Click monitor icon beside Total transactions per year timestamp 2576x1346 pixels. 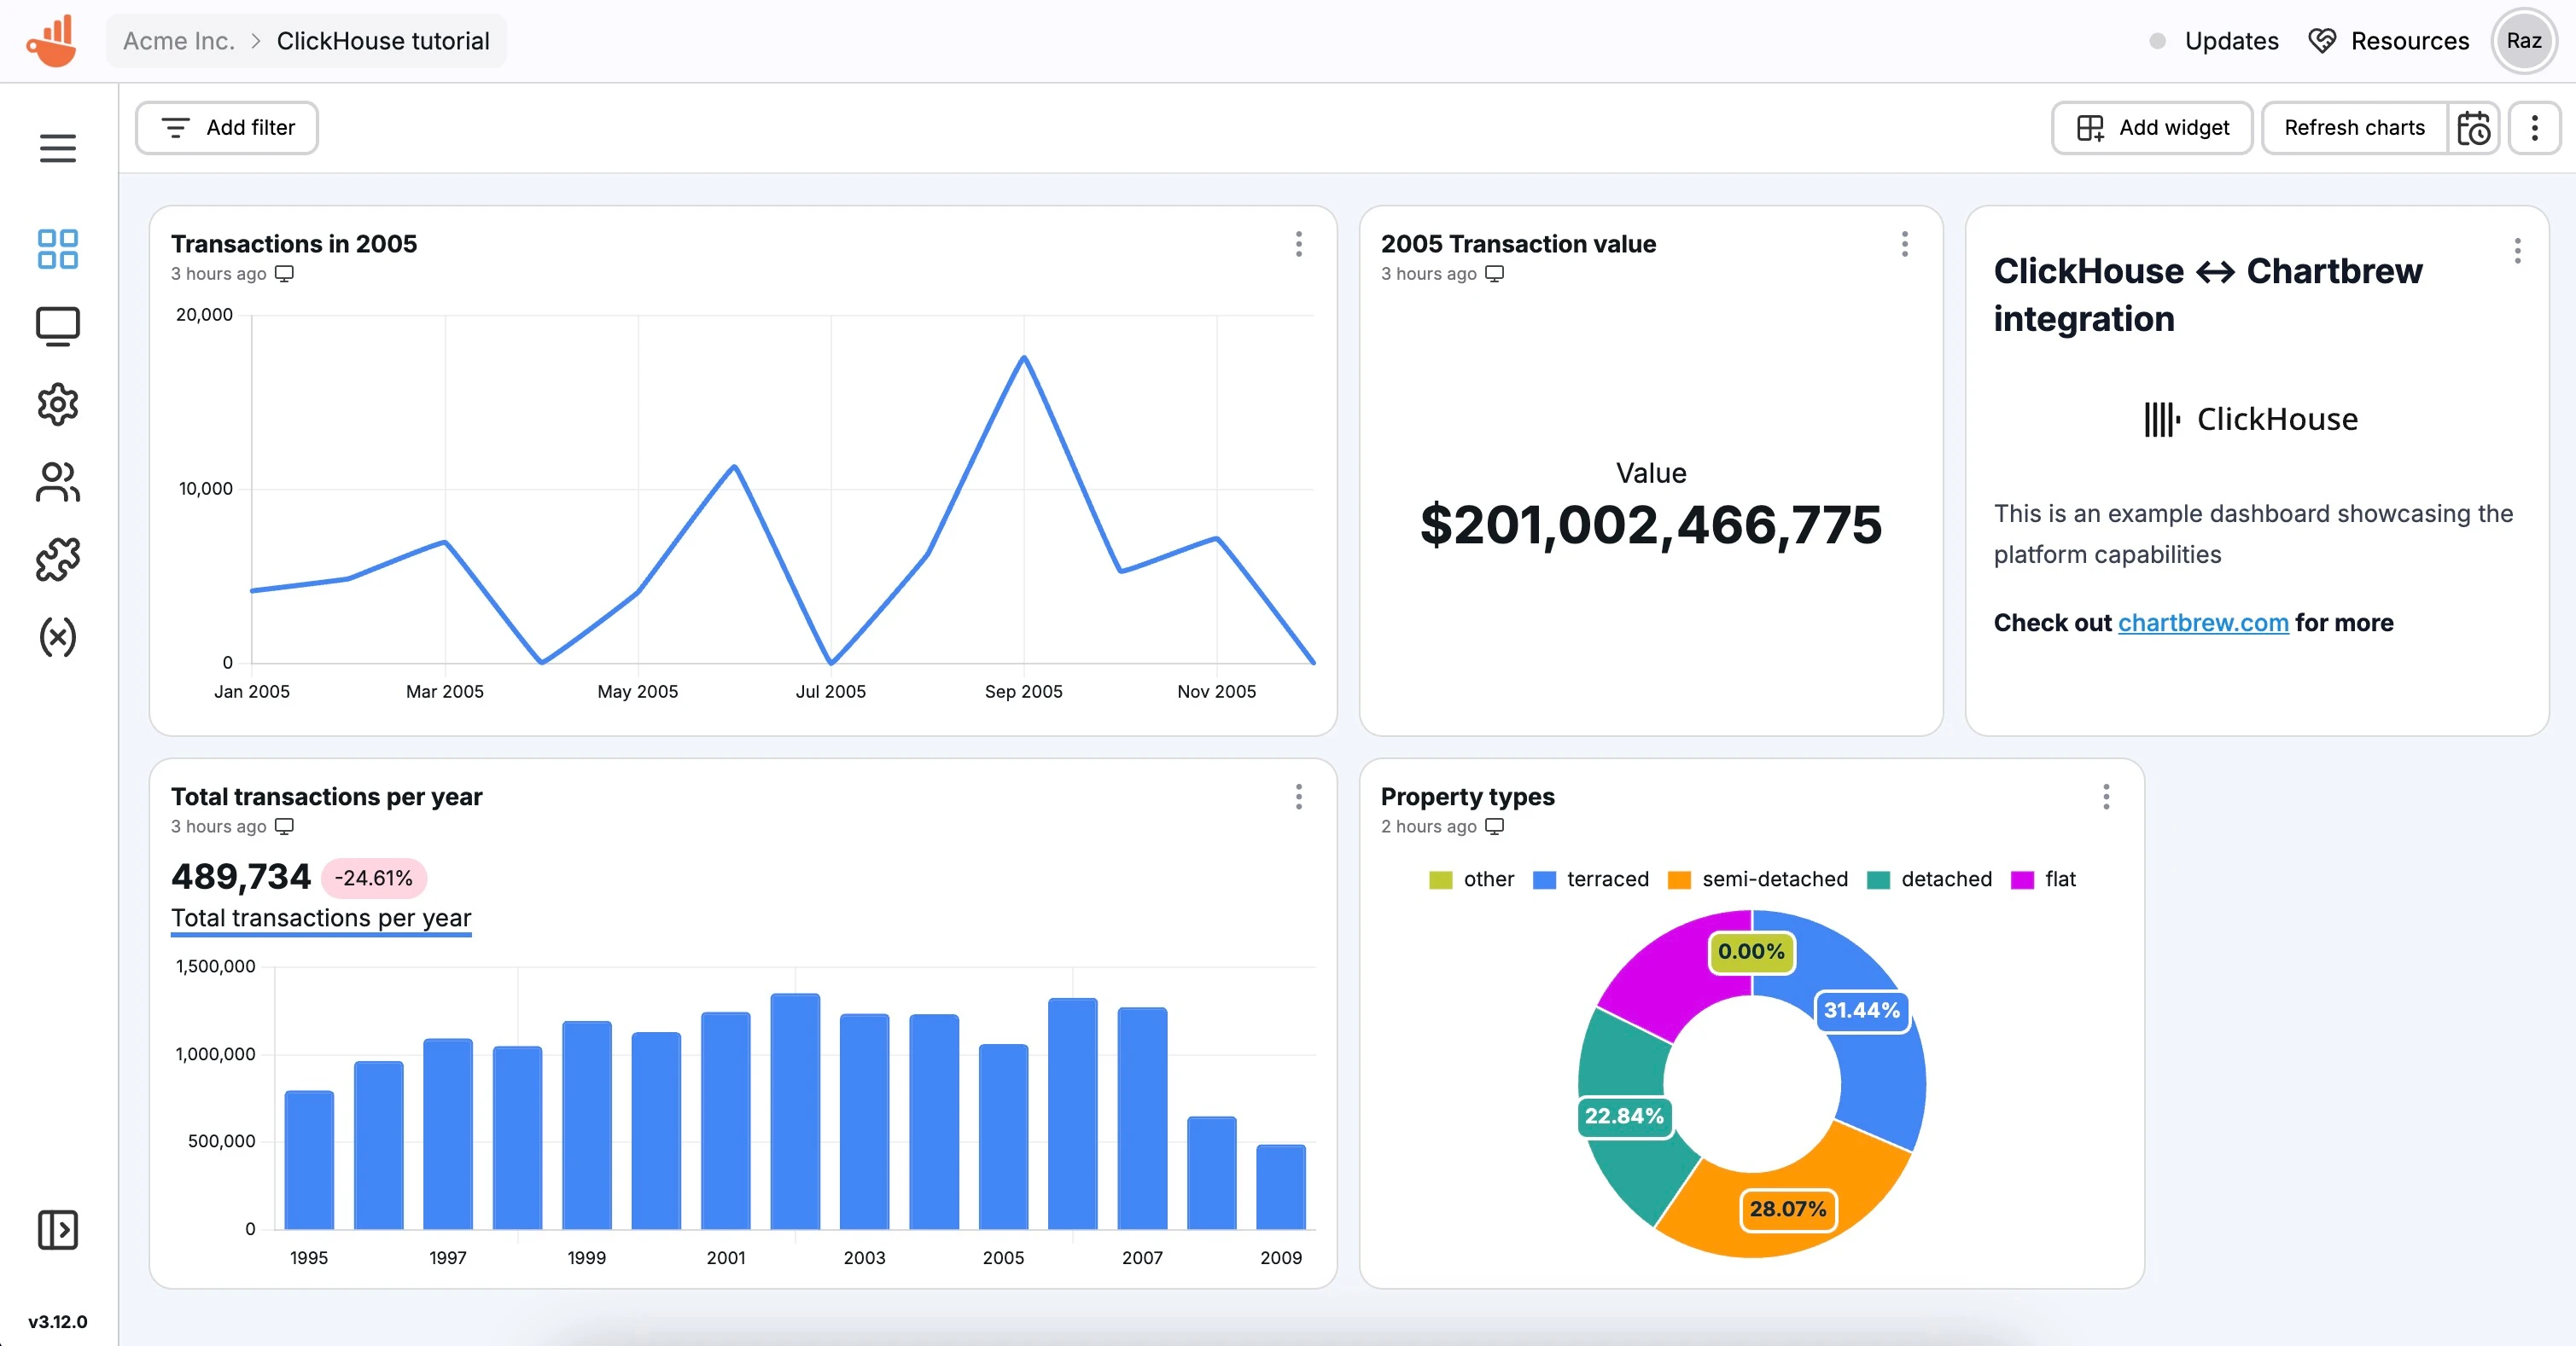click(x=284, y=827)
